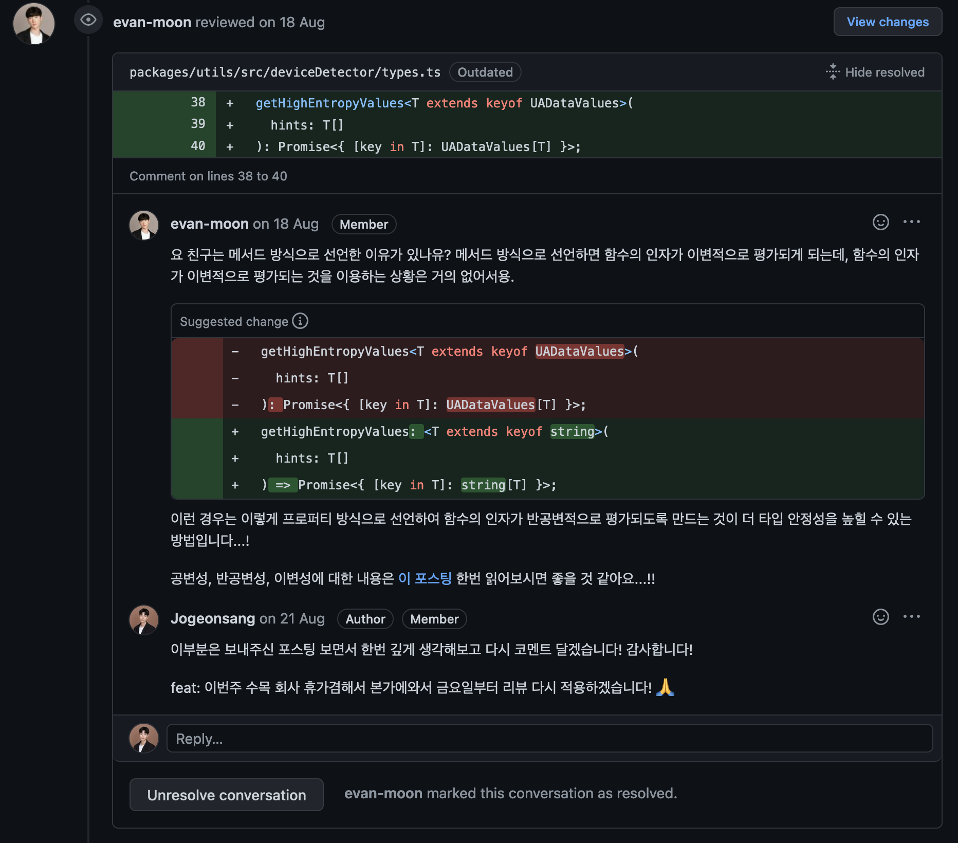Click evan-moon's avatar in review header
This screenshot has height=843, width=958.
(x=34, y=23)
